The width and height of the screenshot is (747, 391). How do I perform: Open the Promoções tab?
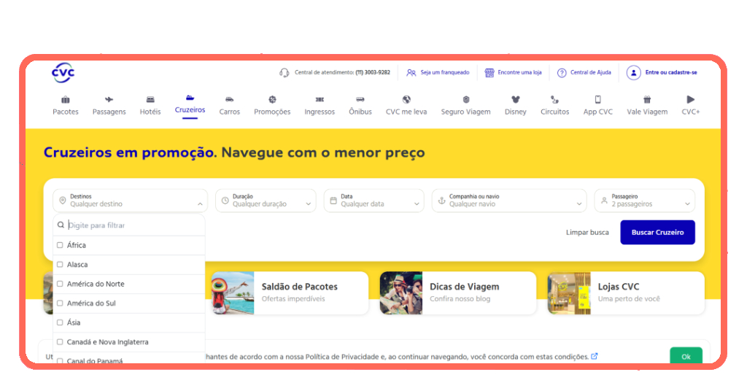click(272, 106)
